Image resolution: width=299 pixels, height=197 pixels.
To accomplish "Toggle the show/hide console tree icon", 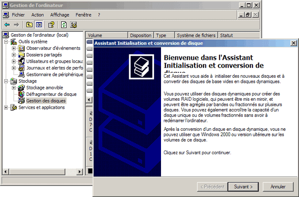I will 39,24.
